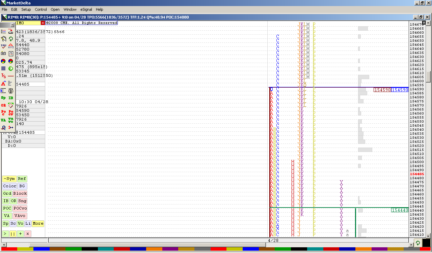Expand options with the yellow More button
This screenshot has height=253, width=432.
pos(38,224)
